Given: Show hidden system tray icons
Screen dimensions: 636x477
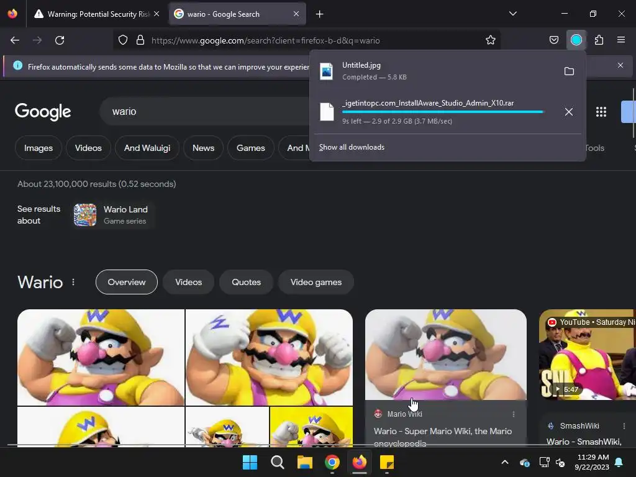Looking at the screenshot, I should point(504,462).
